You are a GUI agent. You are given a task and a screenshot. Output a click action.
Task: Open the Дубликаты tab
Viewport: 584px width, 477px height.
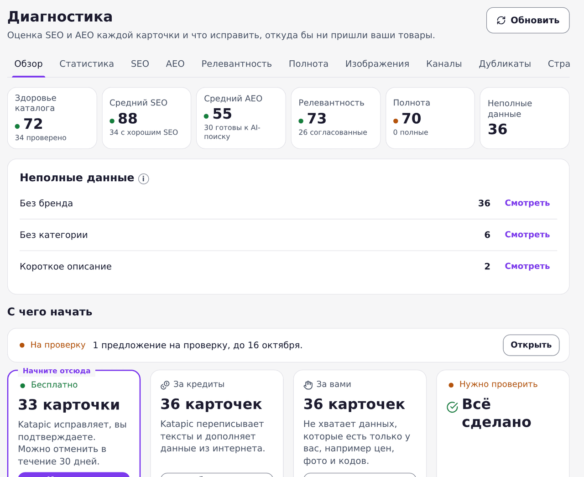click(505, 64)
